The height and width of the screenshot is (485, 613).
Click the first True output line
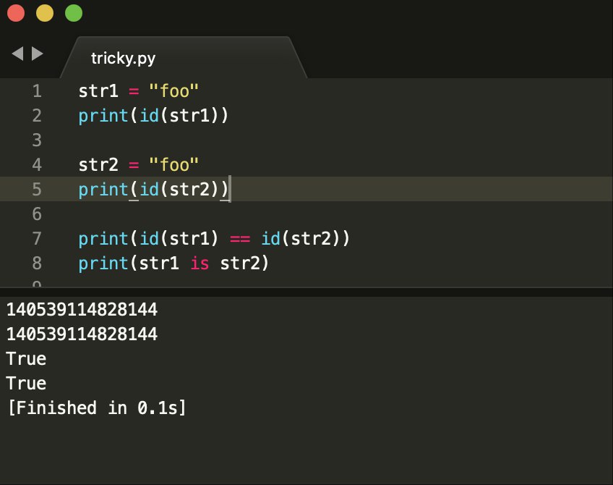point(26,359)
